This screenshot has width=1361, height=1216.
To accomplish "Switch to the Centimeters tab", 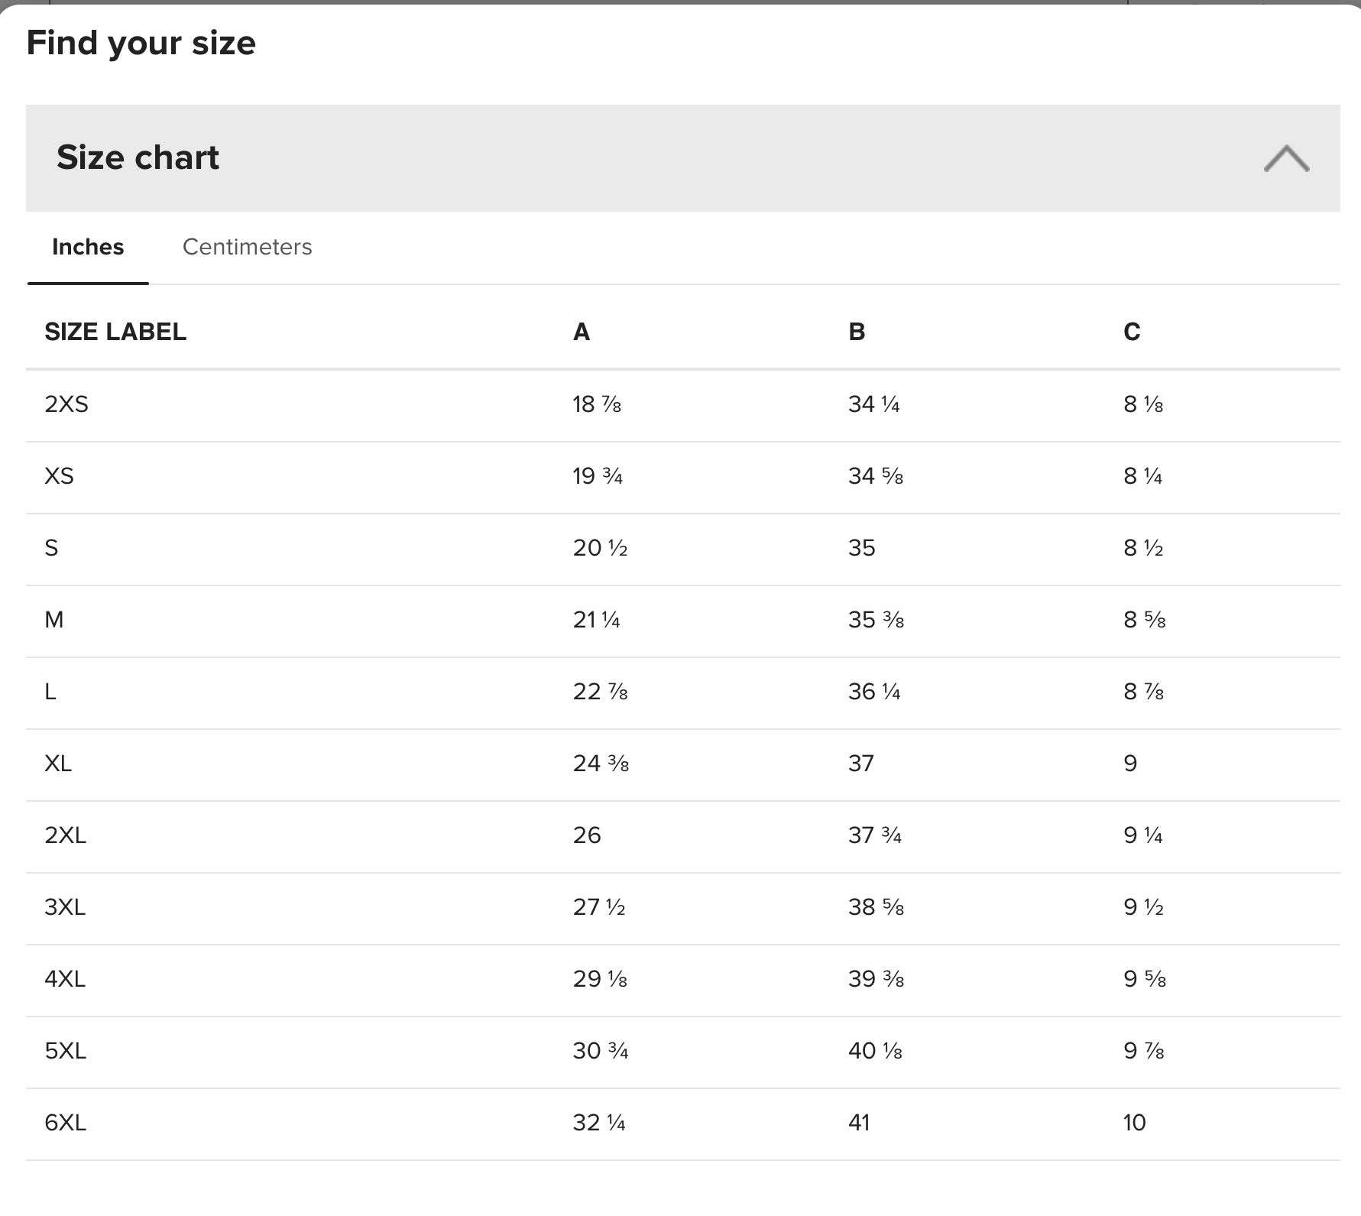I will (x=247, y=247).
